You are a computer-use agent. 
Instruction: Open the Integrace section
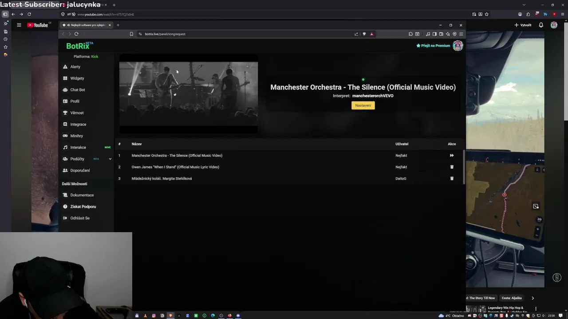coord(78,124)
